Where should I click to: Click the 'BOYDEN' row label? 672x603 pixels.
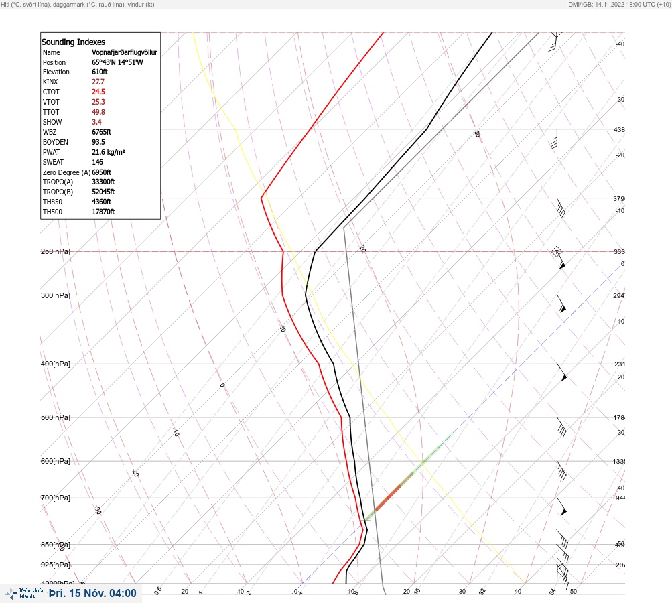tap(56, 142)
